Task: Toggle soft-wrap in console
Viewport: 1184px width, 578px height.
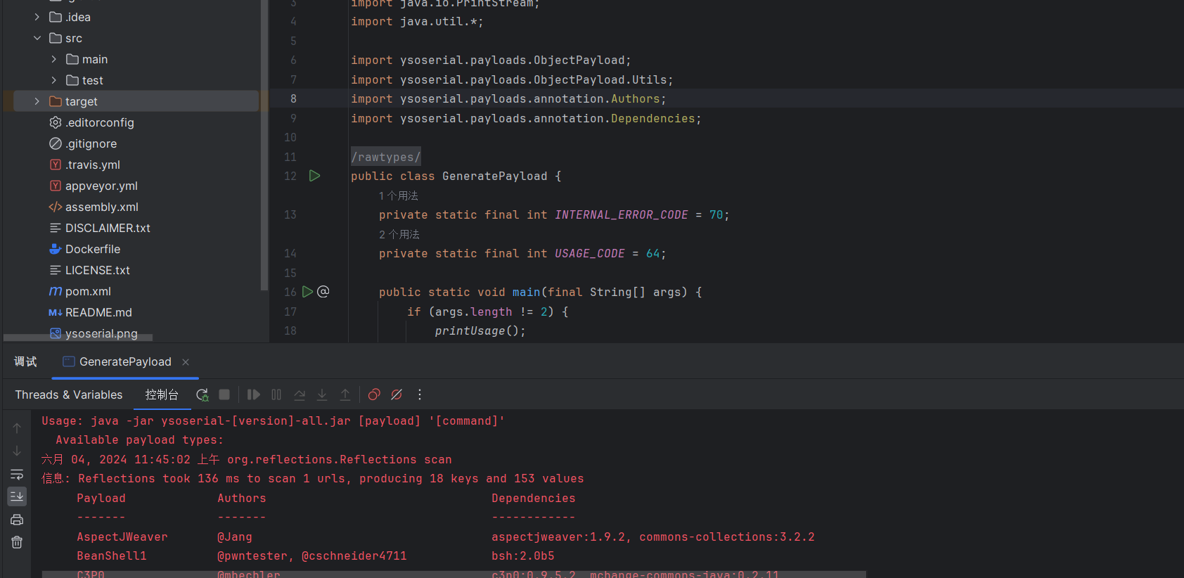Action: pyautogui.click(x=17, y=474)
